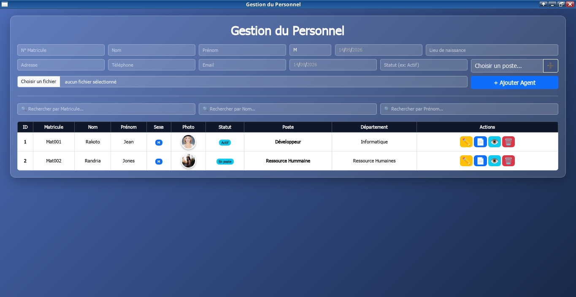
Task: Click Rechercher par Prénom search box
Action: [469, 109]
